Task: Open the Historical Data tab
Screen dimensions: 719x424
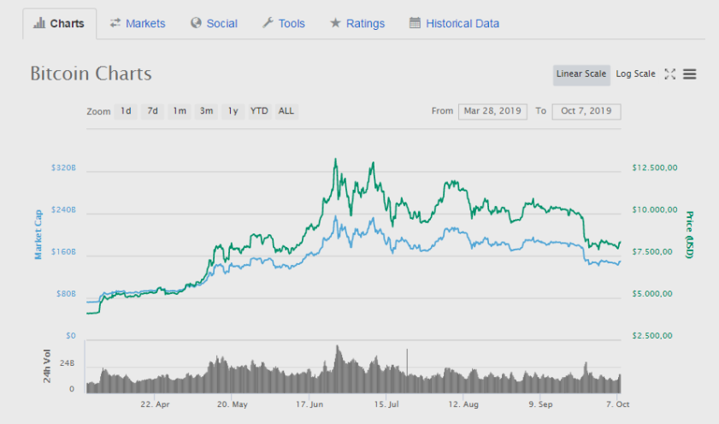Action: point(455,23)
